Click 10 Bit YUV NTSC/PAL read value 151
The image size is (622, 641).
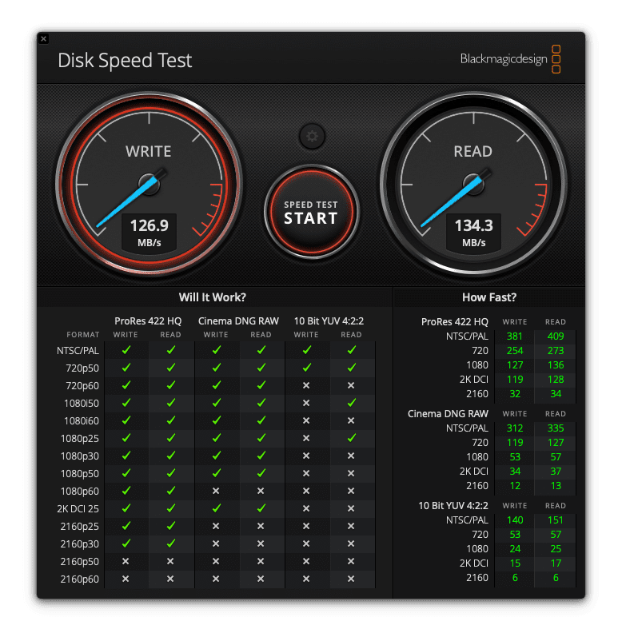pyautogui.click(x=556, y=520)
